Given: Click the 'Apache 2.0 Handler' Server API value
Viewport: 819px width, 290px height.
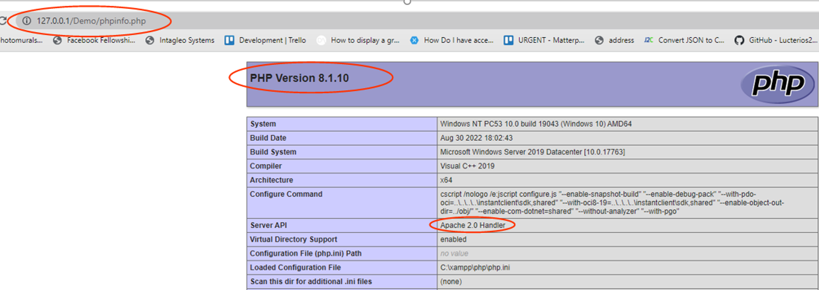Looking at the screenshot, I should [473, 225].
